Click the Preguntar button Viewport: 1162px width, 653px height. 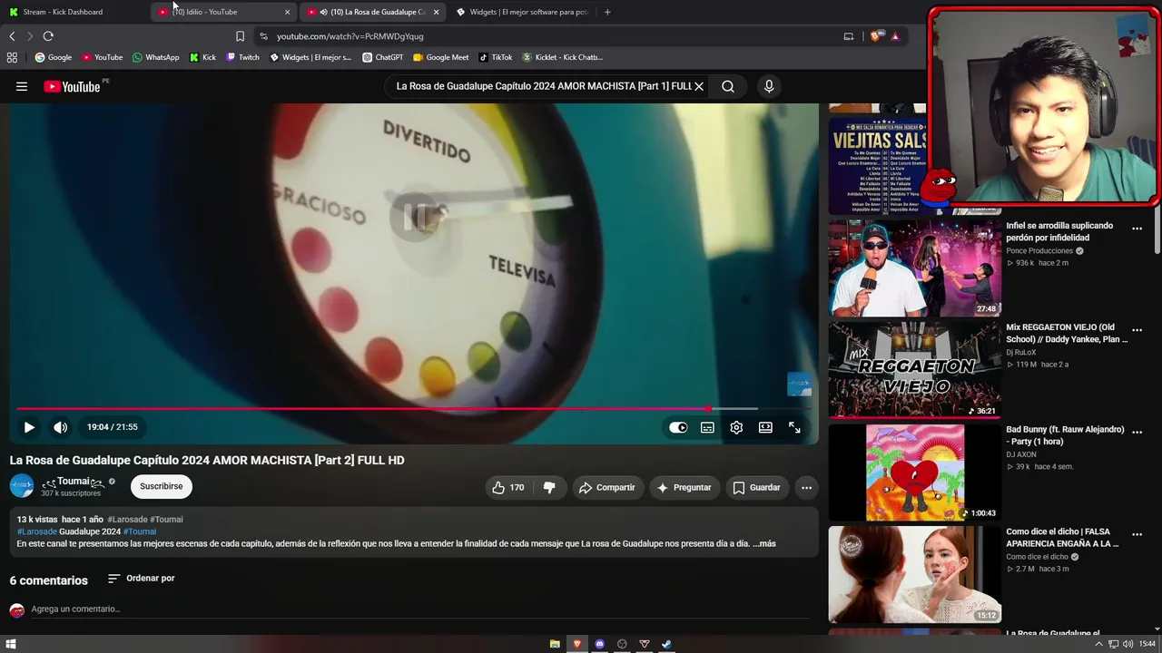(x=684, y=487)
